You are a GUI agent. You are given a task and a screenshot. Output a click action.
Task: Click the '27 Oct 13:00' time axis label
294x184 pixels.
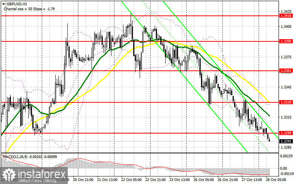coord(252,180)
